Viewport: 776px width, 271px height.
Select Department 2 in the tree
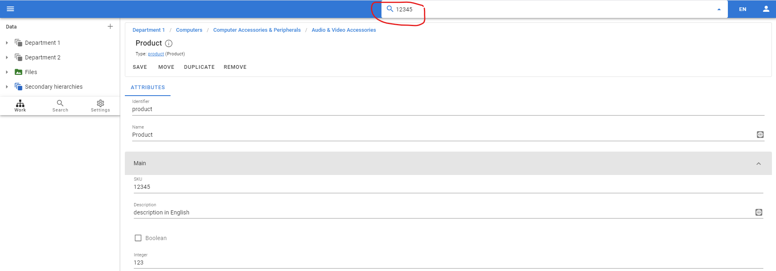[x=42, y=57]
